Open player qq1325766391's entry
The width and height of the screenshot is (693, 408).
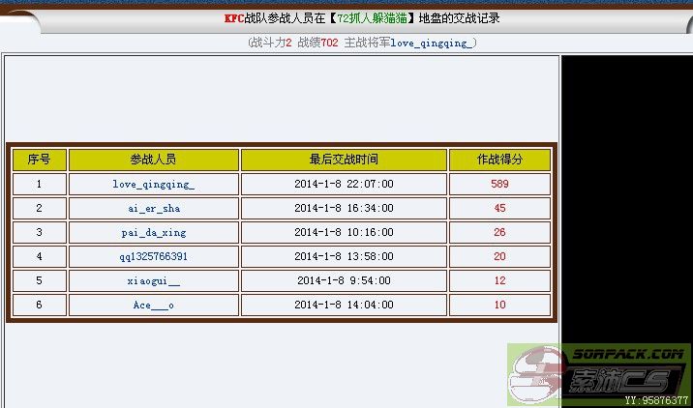coord(153,256)
